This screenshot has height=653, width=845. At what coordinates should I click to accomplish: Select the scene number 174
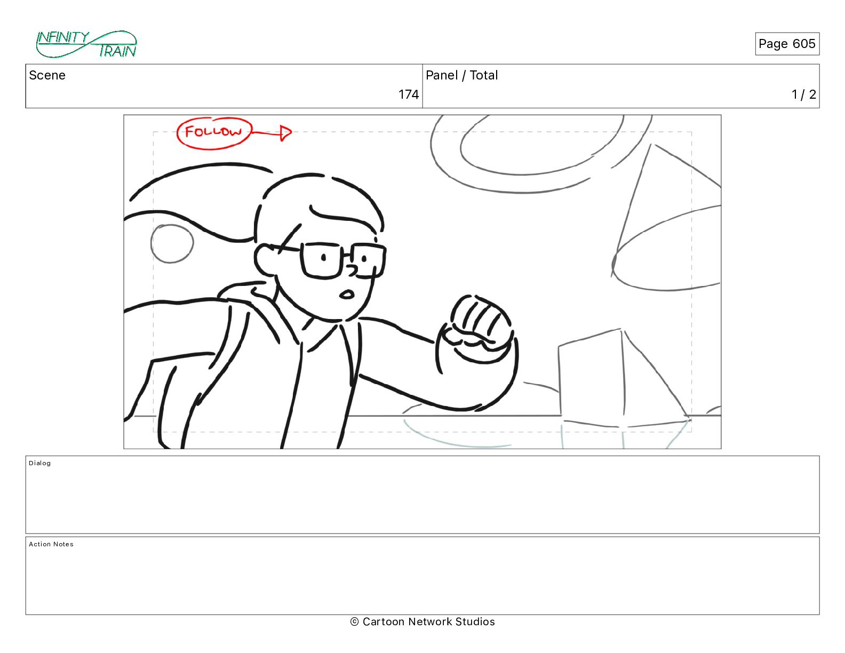409,94
